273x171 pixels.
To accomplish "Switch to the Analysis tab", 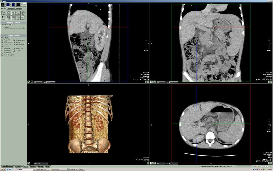I will tap(11, 9).
